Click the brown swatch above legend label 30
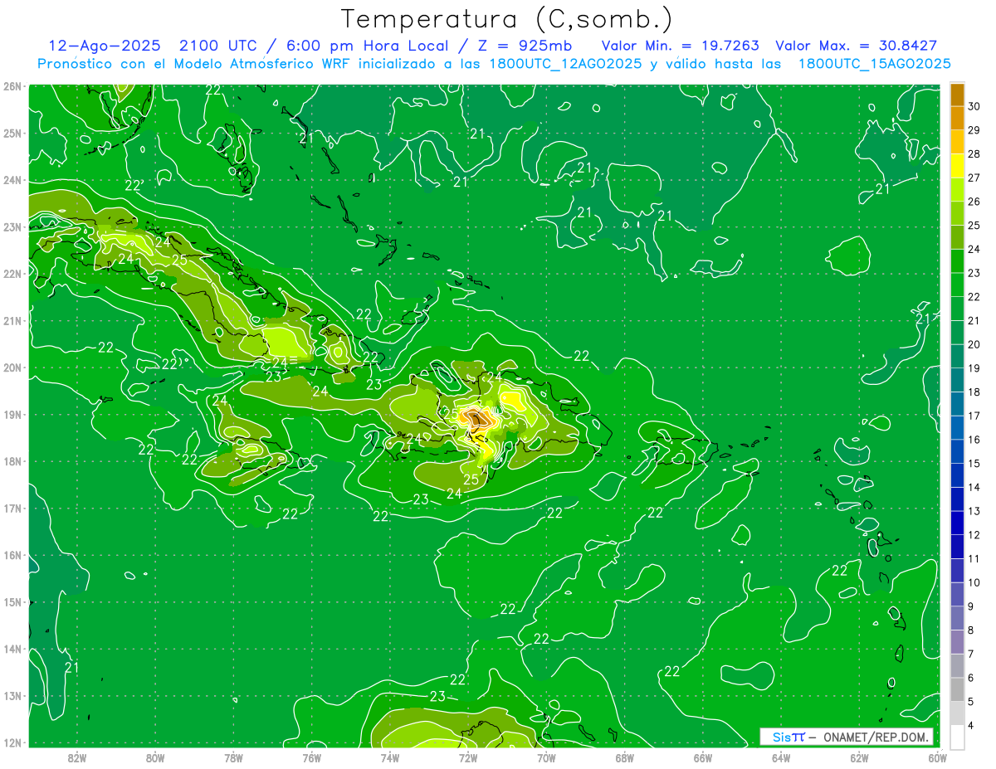Screen dimensions: 996x769 (x=957, y=95)
